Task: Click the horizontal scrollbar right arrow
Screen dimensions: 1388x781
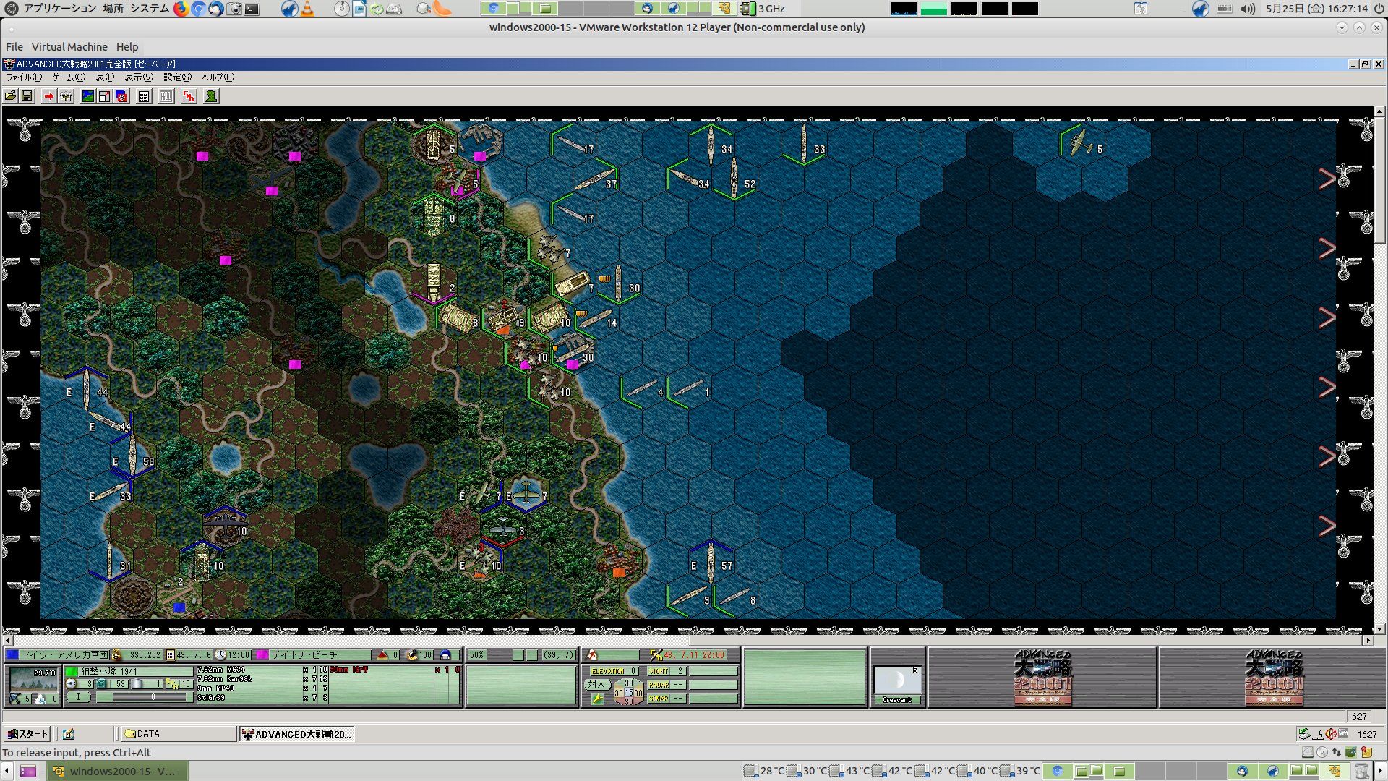Action: point(1368,641)
